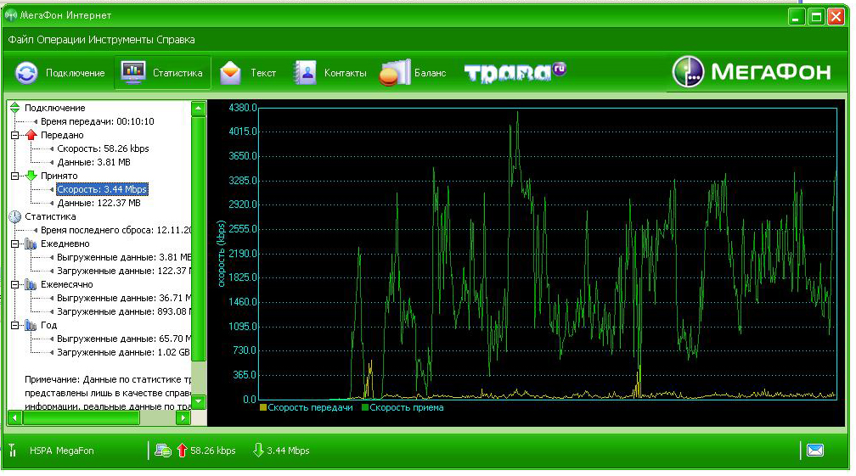Select the Время последнего сброса row
The image size is (856, 476).
(115, 230)
